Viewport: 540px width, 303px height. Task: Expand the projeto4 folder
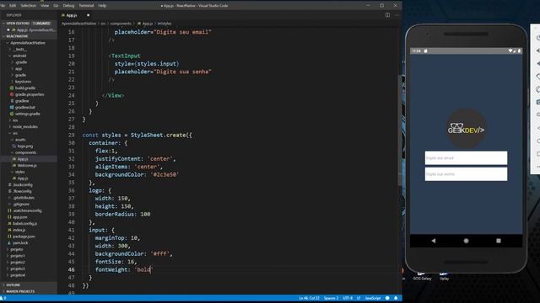(17, 275)
